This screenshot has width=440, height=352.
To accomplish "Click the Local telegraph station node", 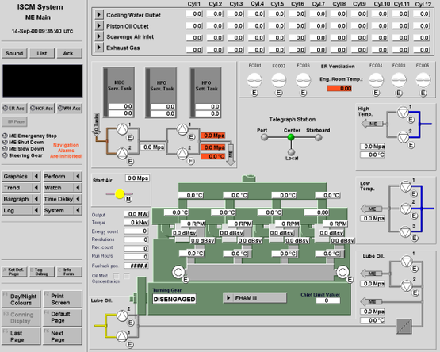I will 291,152.
